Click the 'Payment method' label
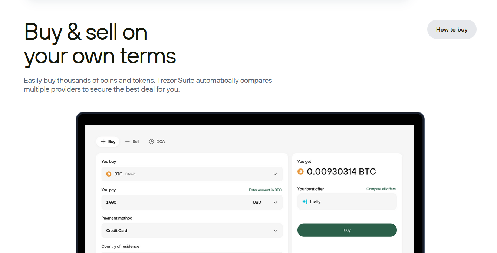Screen dimensions: 497x253 coord(117,218)
